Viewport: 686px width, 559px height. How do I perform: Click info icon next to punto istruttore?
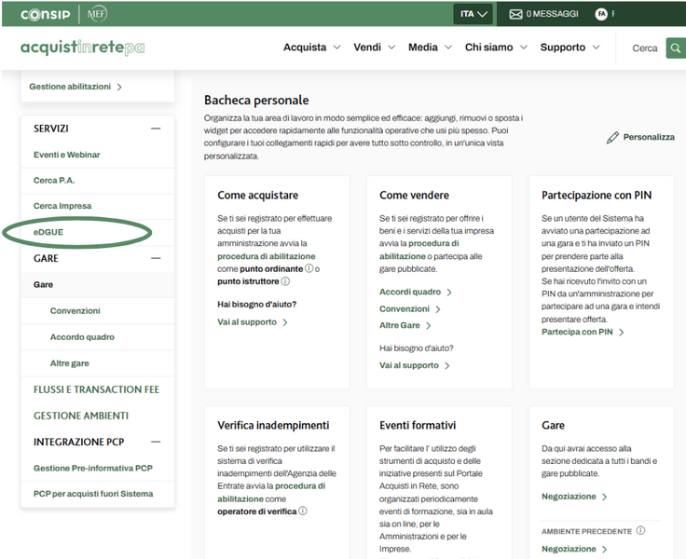[285, 281]
